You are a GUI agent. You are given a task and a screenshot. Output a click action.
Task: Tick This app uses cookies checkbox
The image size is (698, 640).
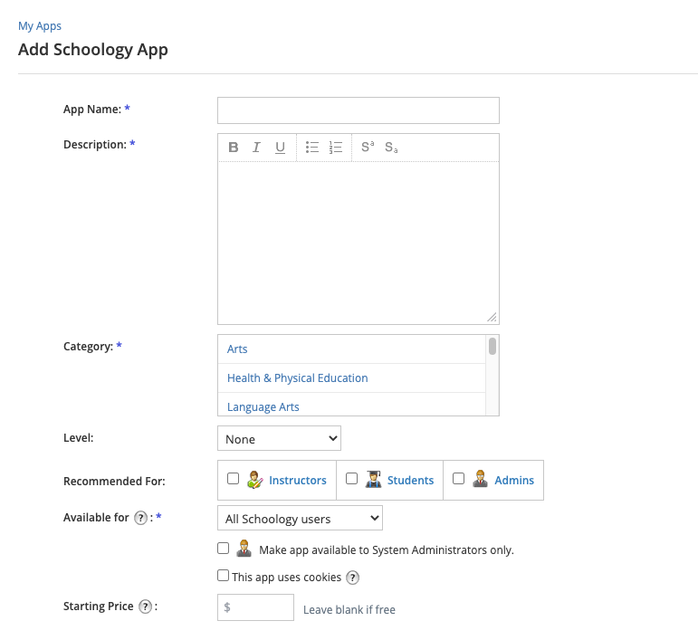[223, 576]
